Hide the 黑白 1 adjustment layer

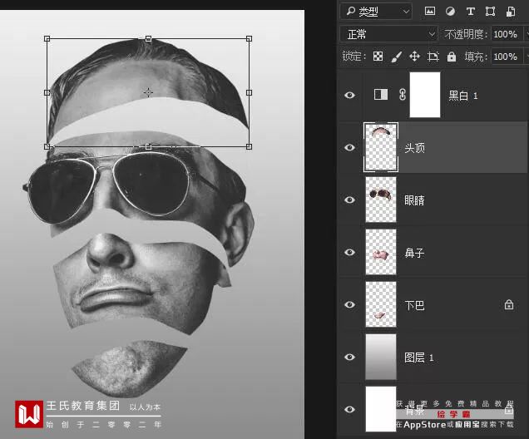pos(349,95)
